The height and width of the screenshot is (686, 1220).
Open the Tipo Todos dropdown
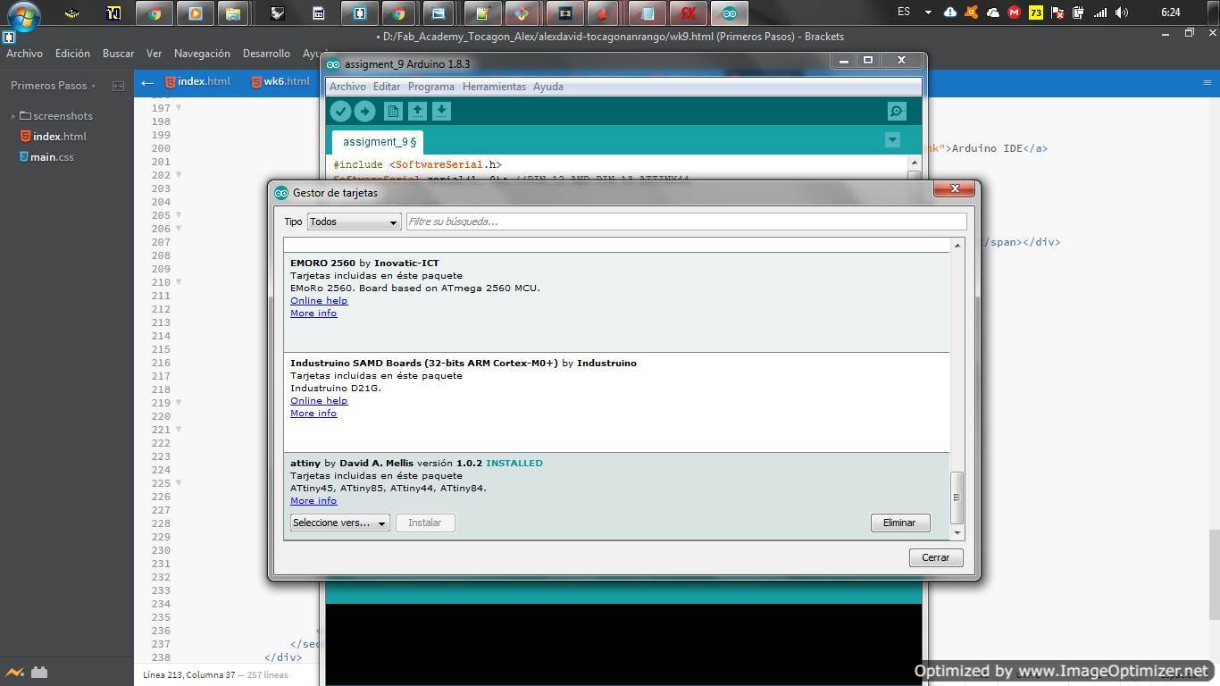[354, 222]
